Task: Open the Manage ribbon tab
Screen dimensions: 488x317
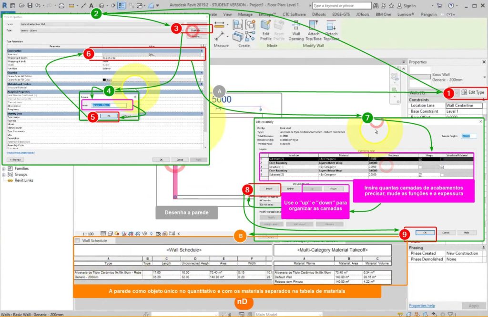Action: 245,15
